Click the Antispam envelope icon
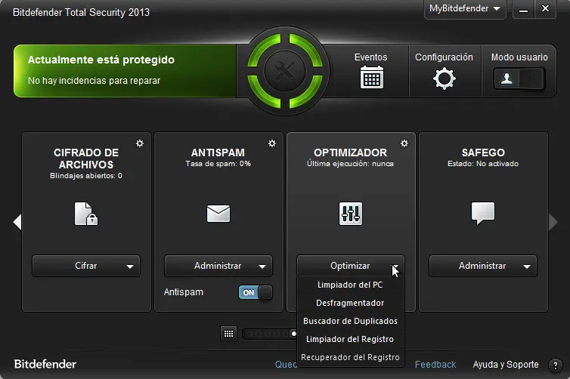This screenshot has height=379, width=570. (x=218, y=214)
